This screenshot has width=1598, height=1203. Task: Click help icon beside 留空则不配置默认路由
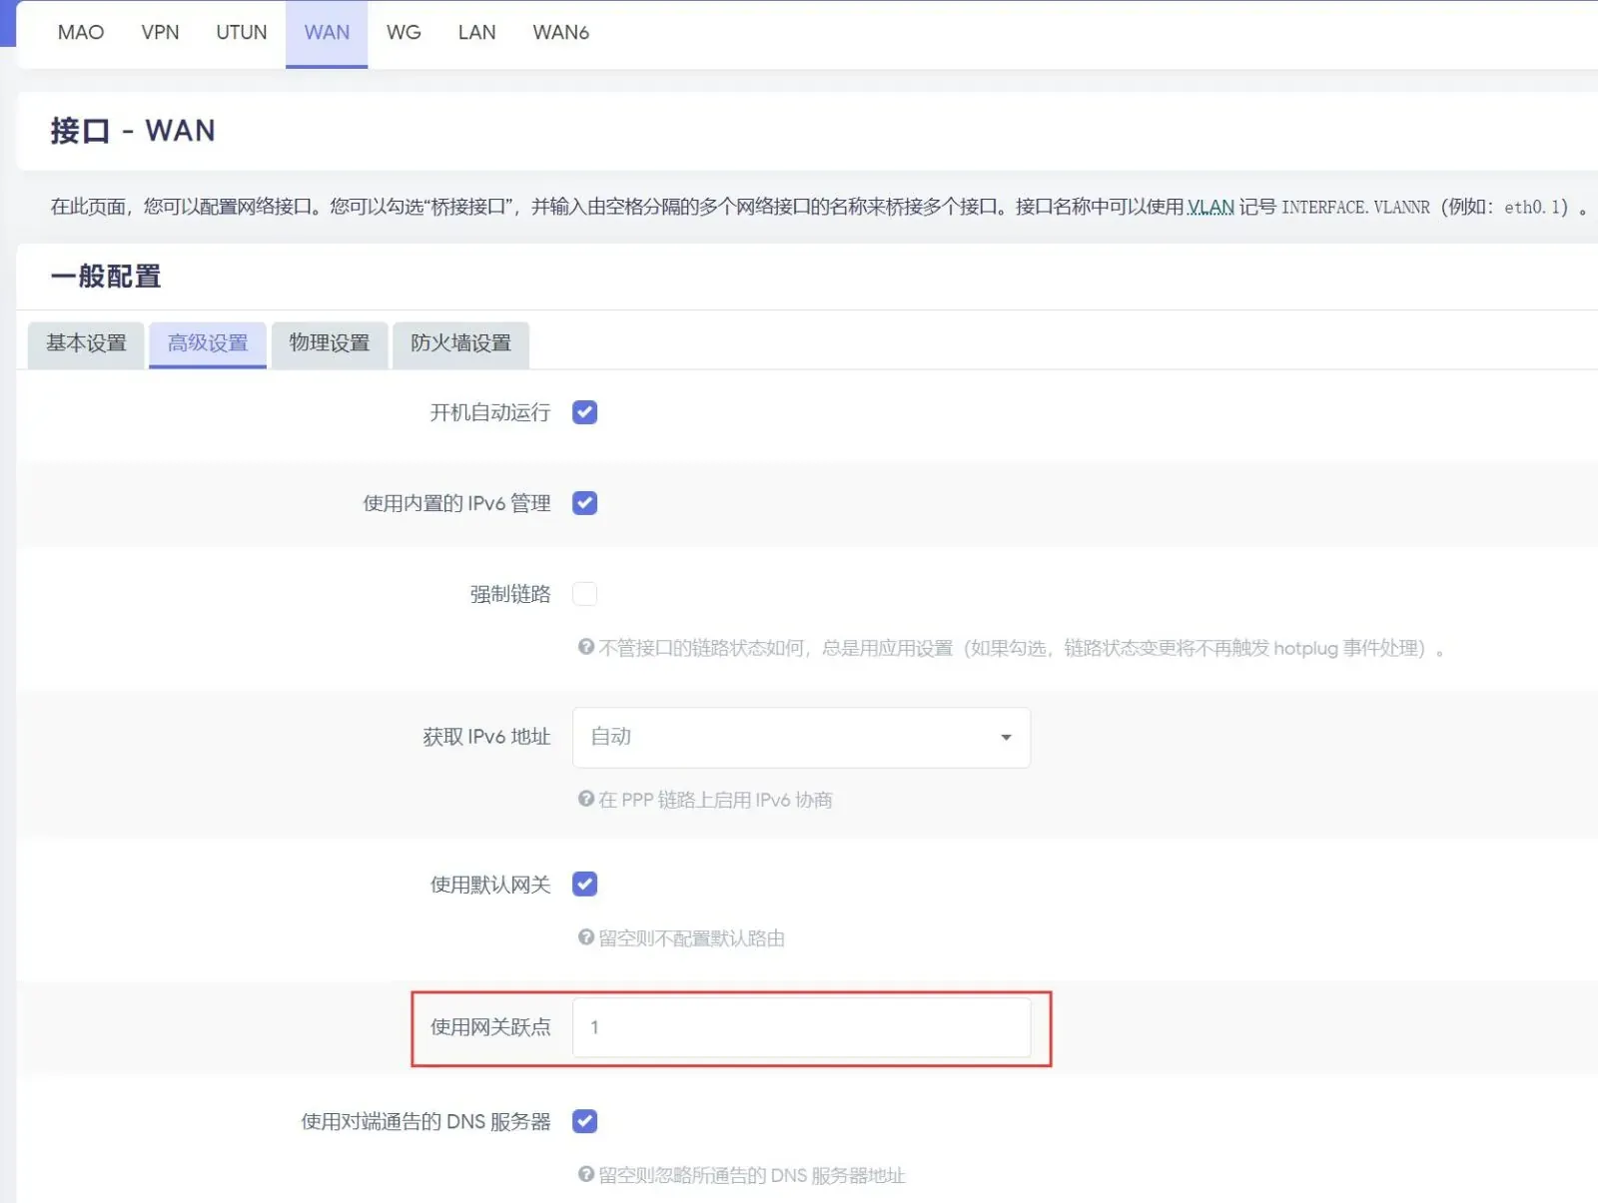click(x=586, y=937)
